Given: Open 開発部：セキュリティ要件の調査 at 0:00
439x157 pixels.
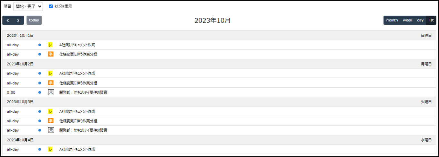Looking at the screenshot, I should pyautogui.click(x=83, y=92).
